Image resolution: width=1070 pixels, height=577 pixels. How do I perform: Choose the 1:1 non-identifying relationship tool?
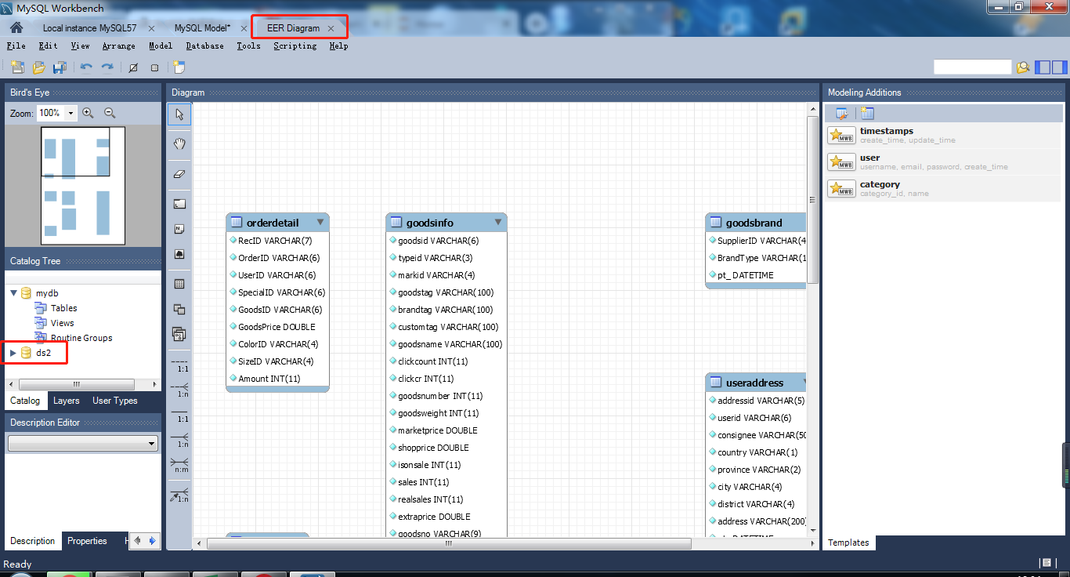click(x=179, y=365)
